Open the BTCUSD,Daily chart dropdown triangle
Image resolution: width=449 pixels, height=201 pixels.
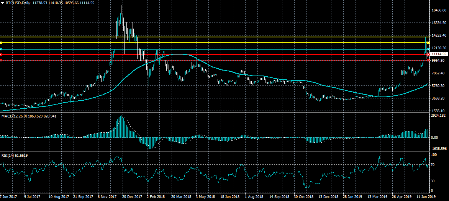pos(2,3)
